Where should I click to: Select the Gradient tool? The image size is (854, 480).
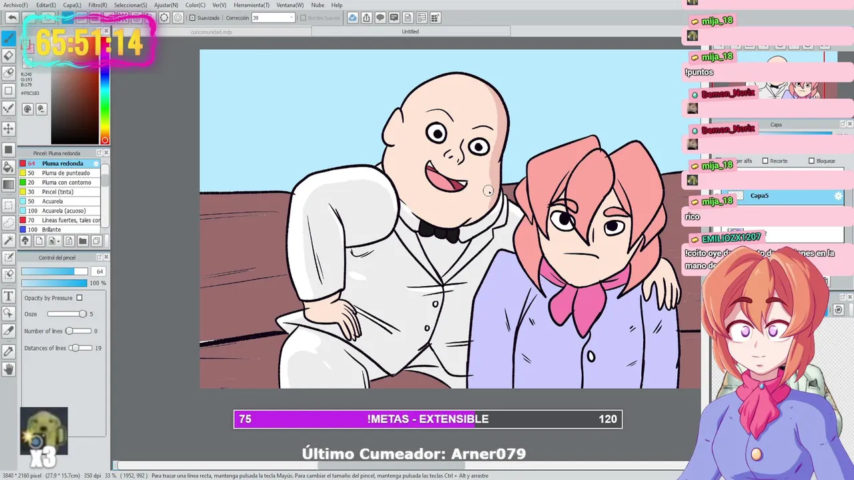coord(9,185)
